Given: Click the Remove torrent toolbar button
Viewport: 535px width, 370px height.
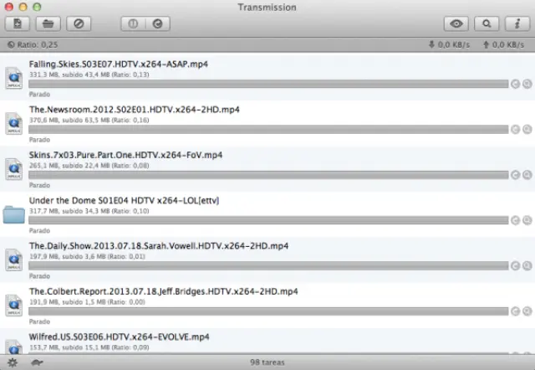Looking at the screenshot, I should point(78,23).
